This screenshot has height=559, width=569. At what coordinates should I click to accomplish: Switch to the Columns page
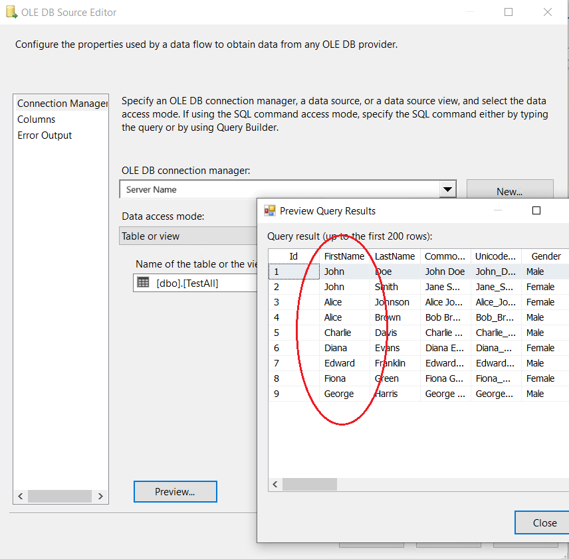(37, 120)
